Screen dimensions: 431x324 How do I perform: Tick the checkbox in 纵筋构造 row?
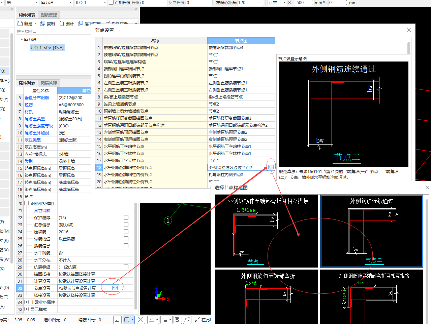click(x=126, y=239)
